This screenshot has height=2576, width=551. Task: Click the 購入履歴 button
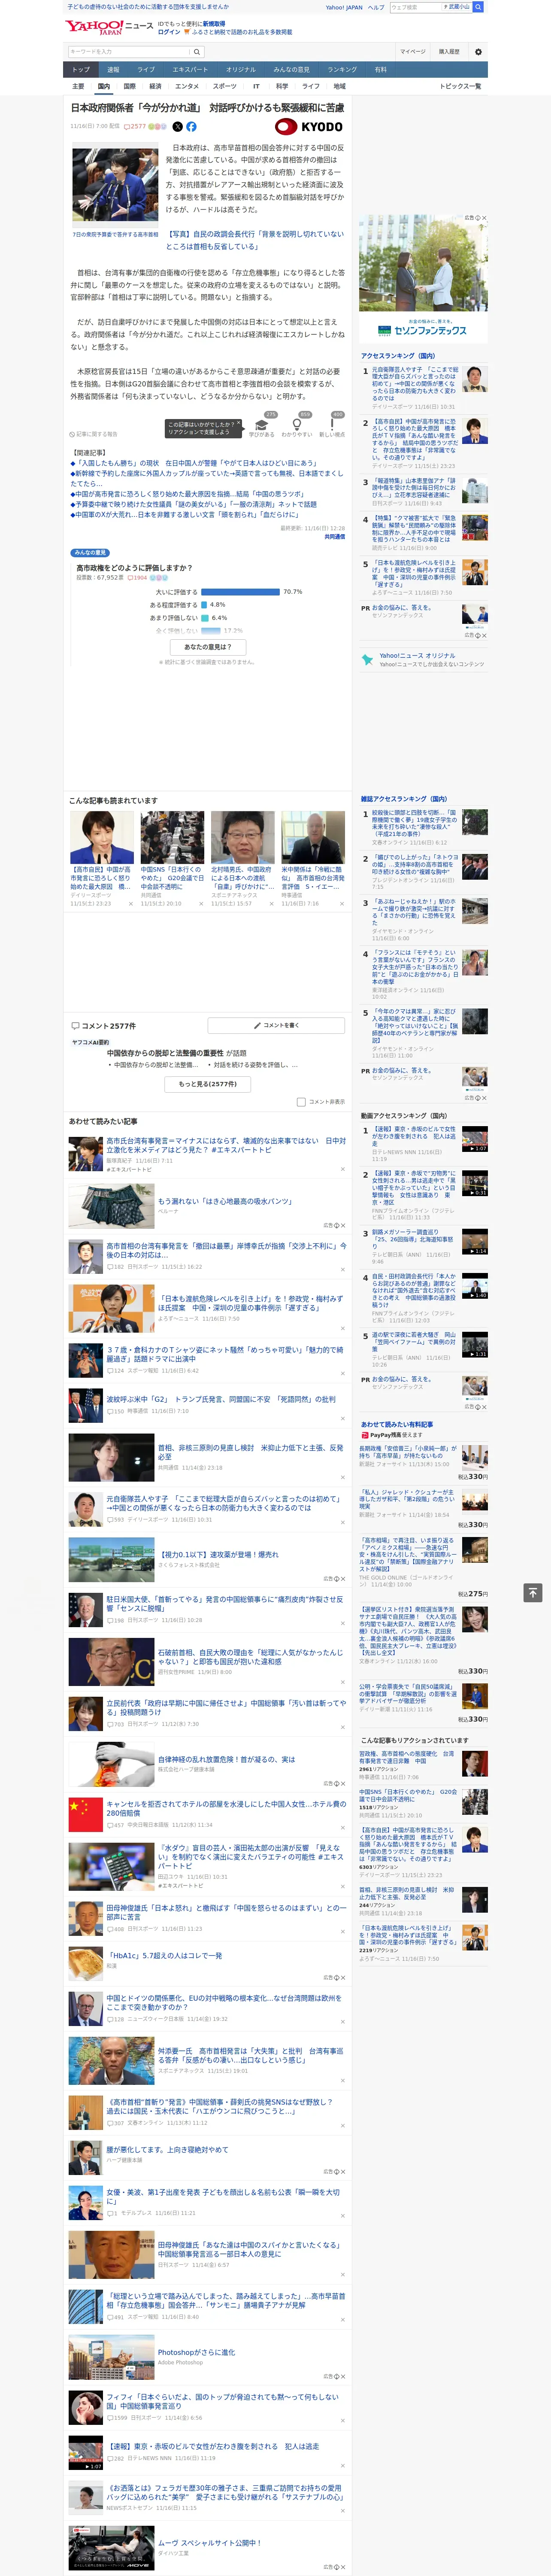pos(449,52)
